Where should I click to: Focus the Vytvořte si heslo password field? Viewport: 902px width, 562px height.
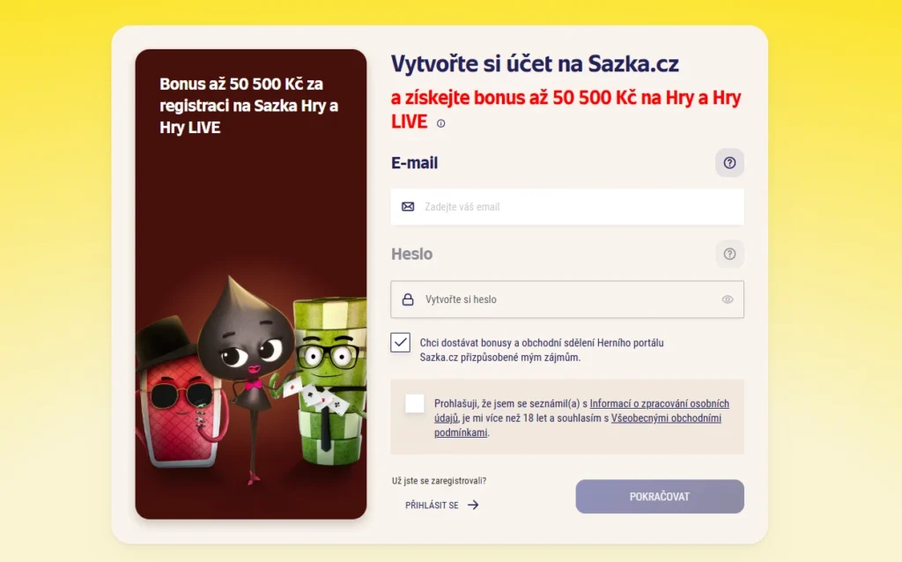[567, 299]
